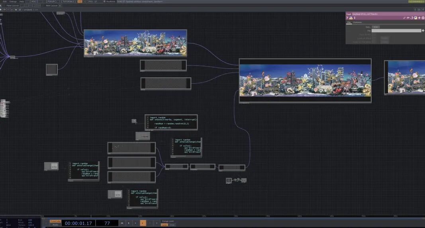Open operator help question mark icon
The image size is (425, 228).
(347, 18)
